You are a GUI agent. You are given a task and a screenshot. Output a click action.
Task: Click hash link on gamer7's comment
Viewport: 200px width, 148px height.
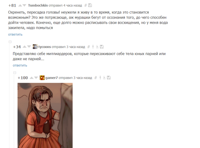[96, 78]
